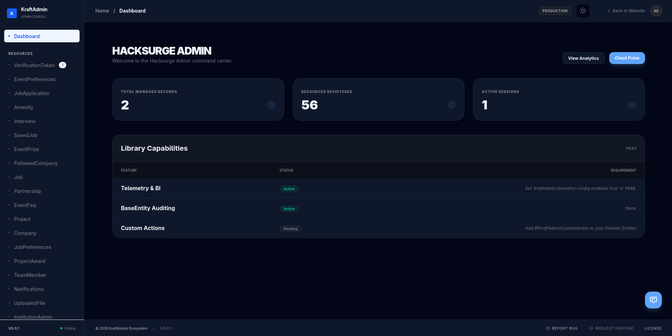The height and width of the screenshot is (336, 672).
Task: Click the Request Feature footer link
Action: (x=611, y=328)
